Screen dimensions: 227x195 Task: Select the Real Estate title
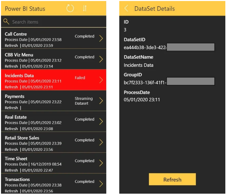pyautogui.click(x=16, y=117)
